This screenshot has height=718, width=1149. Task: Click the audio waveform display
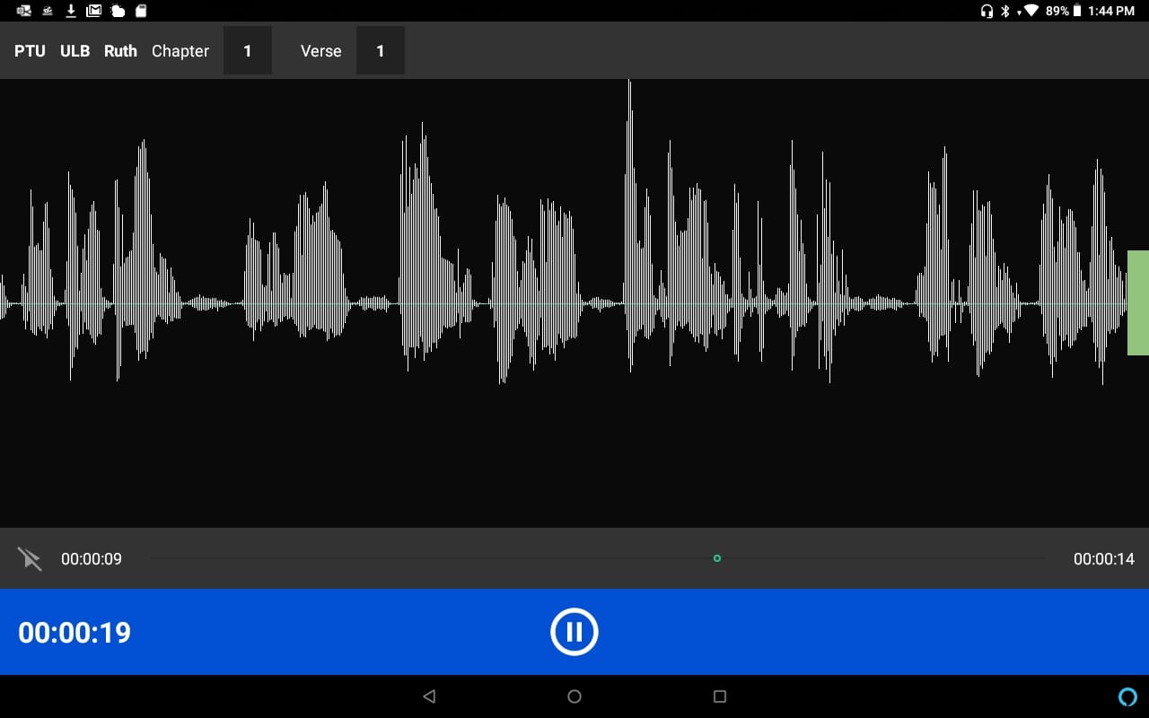point(574,303)
